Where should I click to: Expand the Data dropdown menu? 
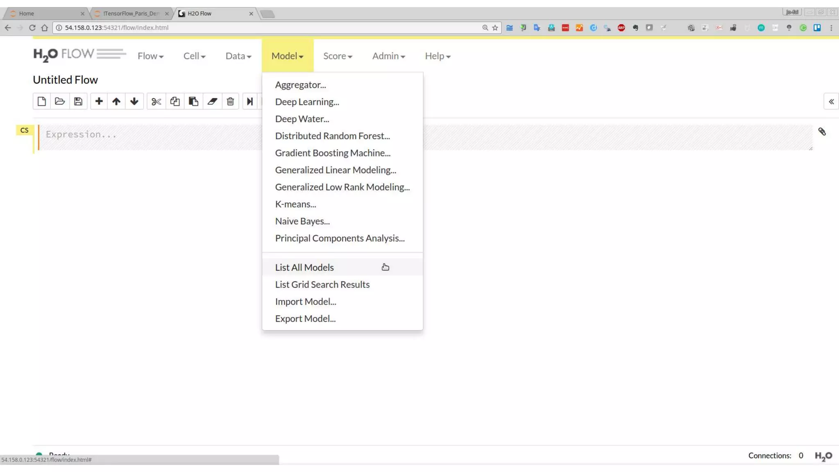click(238, 56)
